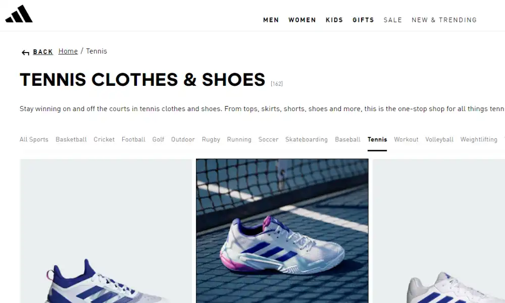Open the KIDS navigation menu

coord(334,20)
